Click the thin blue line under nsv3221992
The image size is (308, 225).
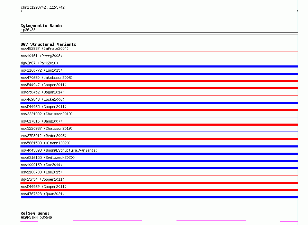[159, 117]
